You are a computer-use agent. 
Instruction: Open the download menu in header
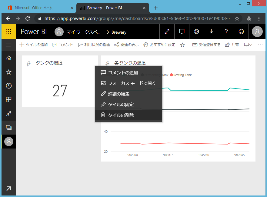click(x=212, y=32)
